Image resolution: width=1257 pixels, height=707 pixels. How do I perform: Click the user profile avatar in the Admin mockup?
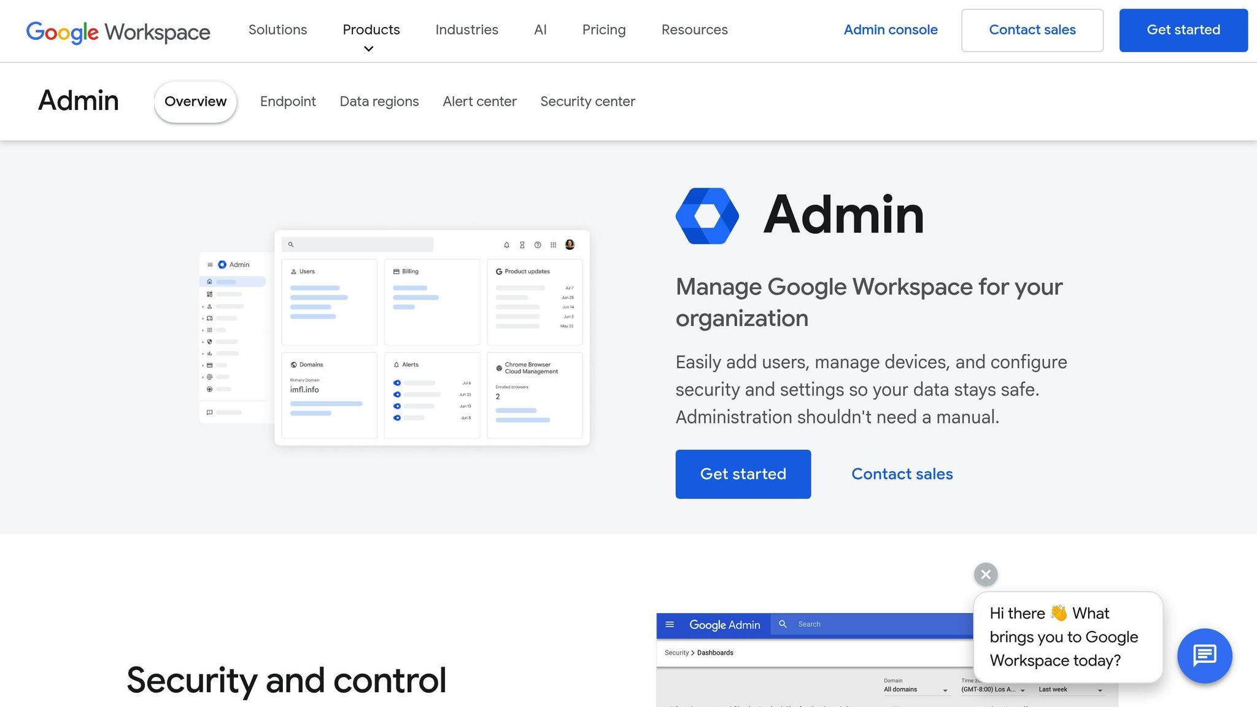(570, 245)
